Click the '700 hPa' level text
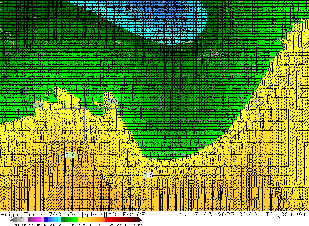Screen dimensions: 309x226 [63, 215]
